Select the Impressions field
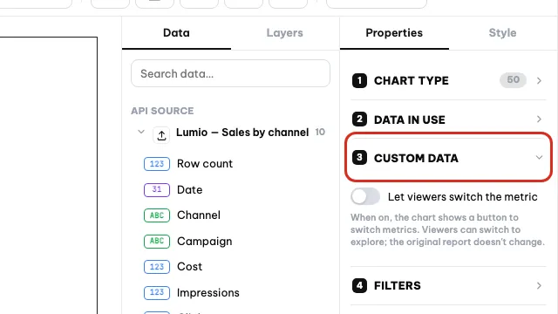Viewport: 558px width, 314px height. pos(208,293)
